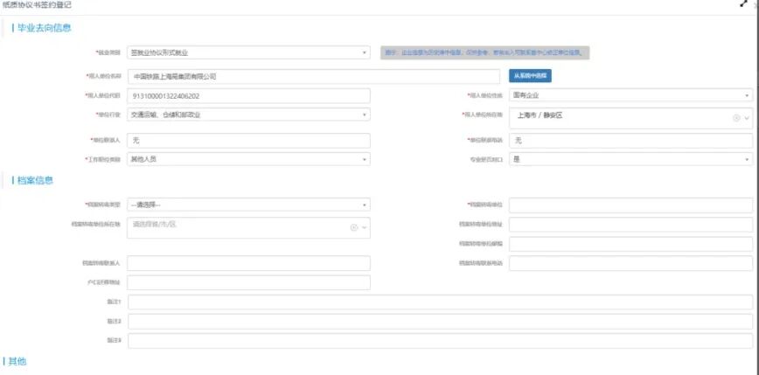Click the 备注3 remark input field
Viewport: 759px width, 375px height.
440,341
